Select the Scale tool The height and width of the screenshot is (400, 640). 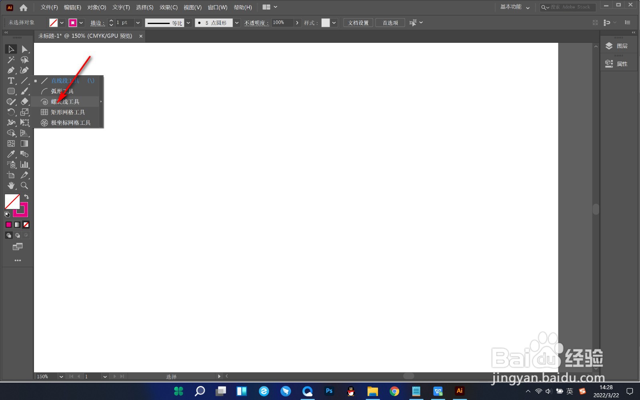coord(24,112)
